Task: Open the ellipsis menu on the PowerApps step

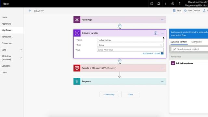Action: [162, 19]
